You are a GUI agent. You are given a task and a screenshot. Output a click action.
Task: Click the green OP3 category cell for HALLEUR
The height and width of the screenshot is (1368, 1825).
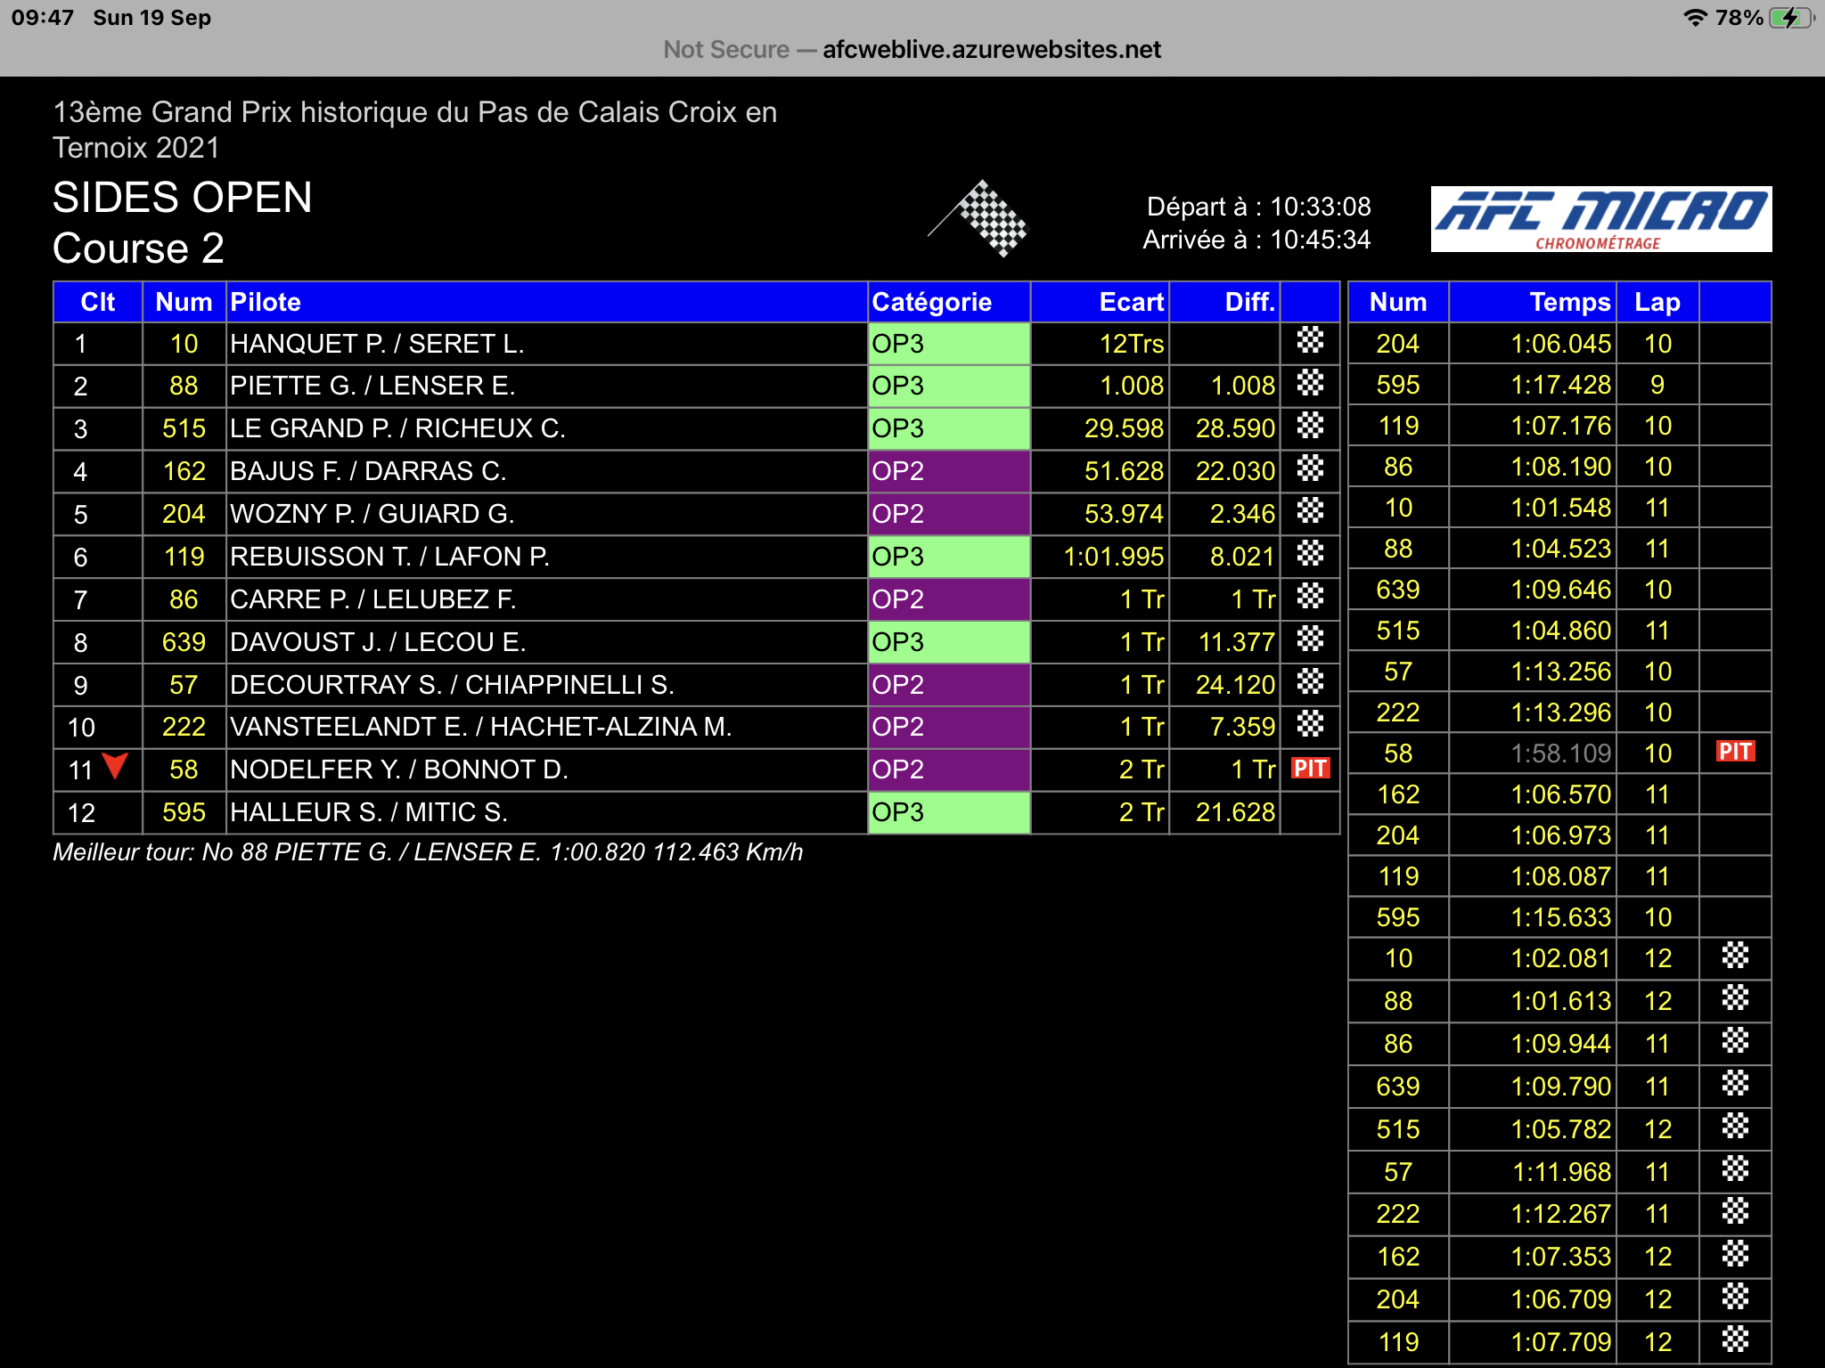(949, 812)
